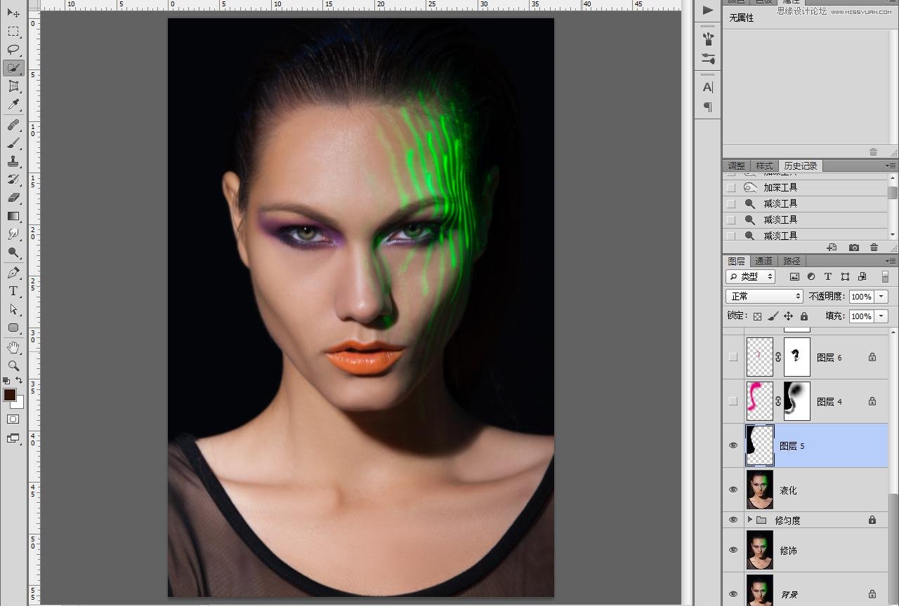The image size is (899, 606).
Task: Toggle the layer filtering switch on or off
Action: (885, 277)
